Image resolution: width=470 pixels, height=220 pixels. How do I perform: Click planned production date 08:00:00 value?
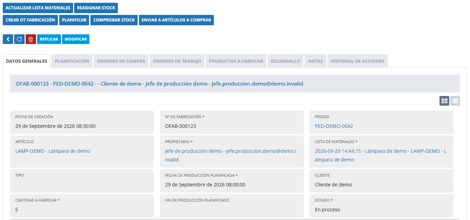(205, 185)
